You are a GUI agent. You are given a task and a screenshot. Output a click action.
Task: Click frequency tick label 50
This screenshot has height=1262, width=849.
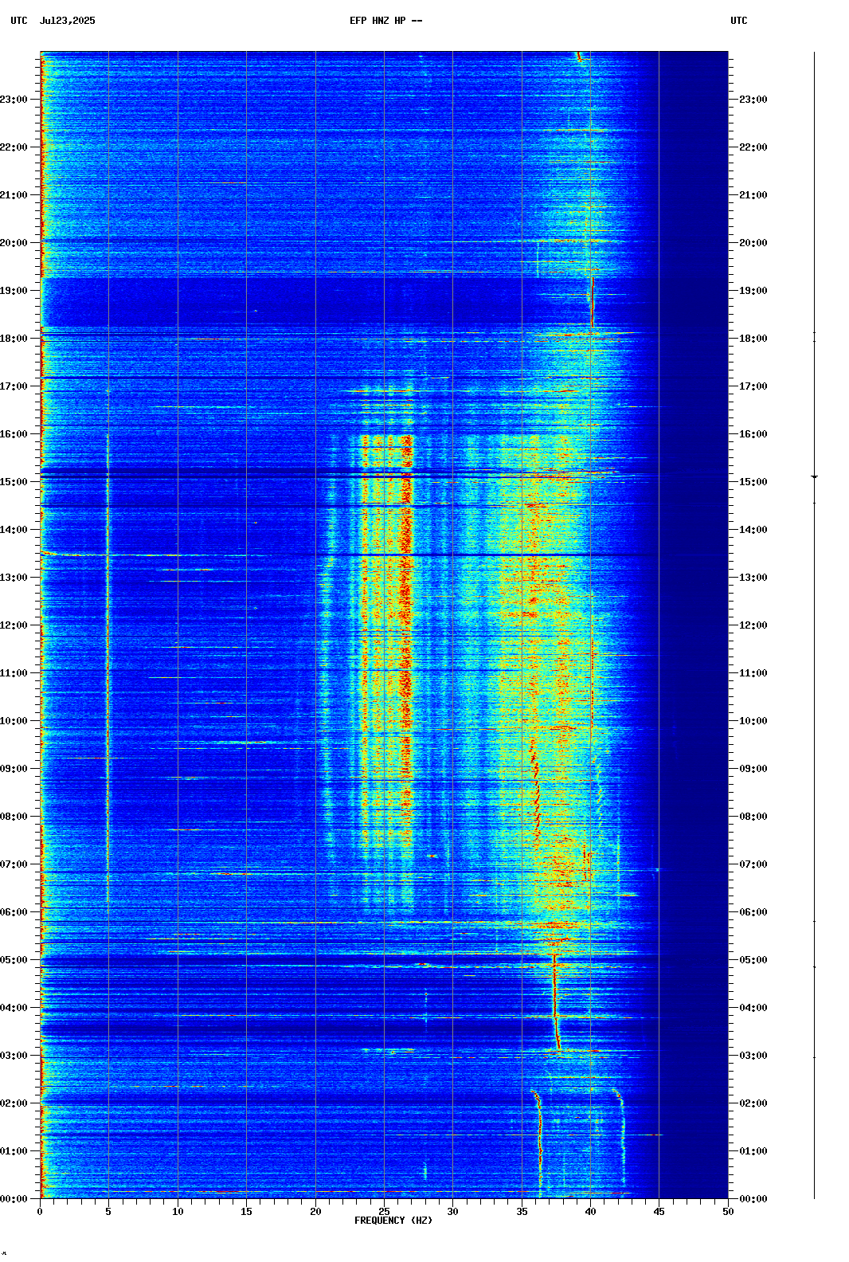click(728, 1212)
